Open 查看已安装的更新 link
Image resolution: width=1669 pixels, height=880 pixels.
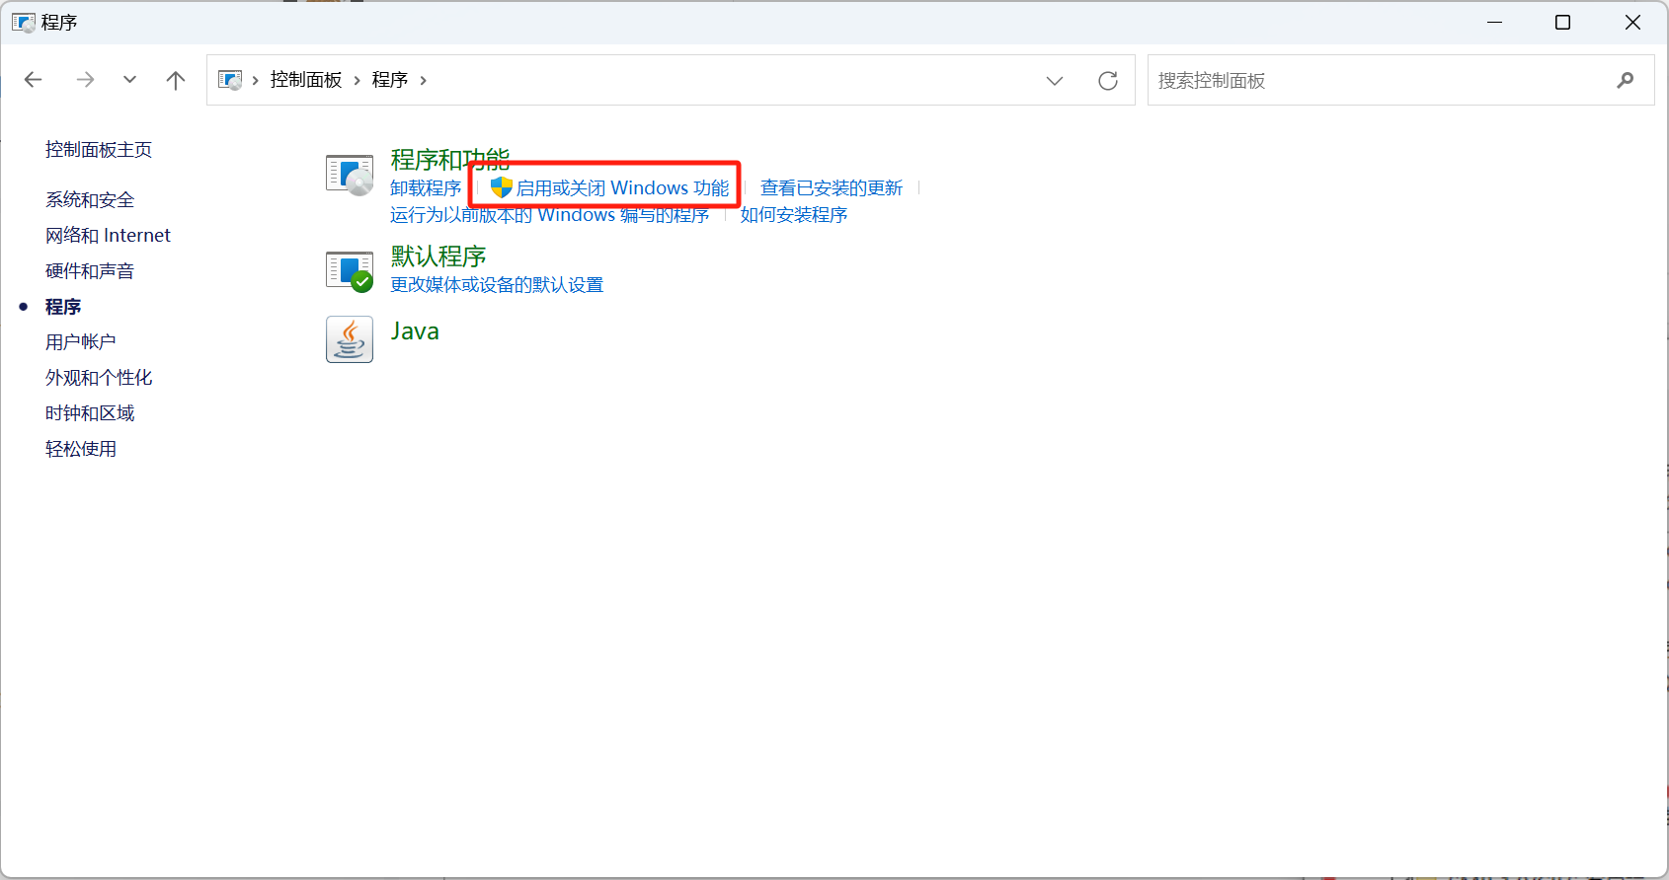pyautogui.click(x=831, y=187)
